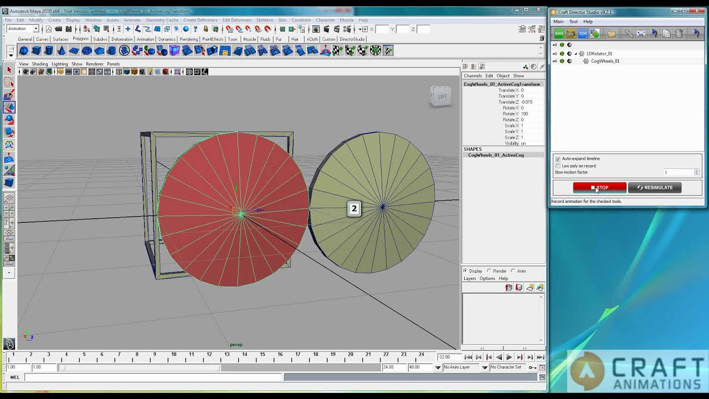
Task: Open the Create menu in Maya
Action: [54, 20]
